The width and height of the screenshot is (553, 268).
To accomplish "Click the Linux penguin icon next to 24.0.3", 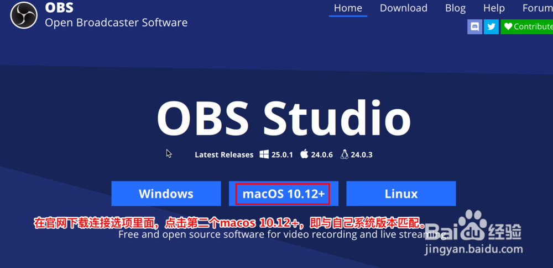I will (x=345, y=154).
